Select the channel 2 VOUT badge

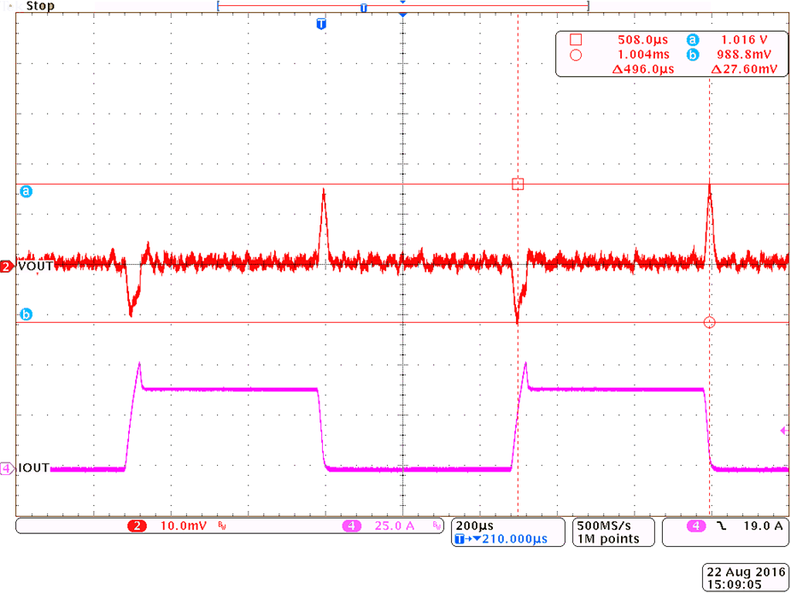8,265
